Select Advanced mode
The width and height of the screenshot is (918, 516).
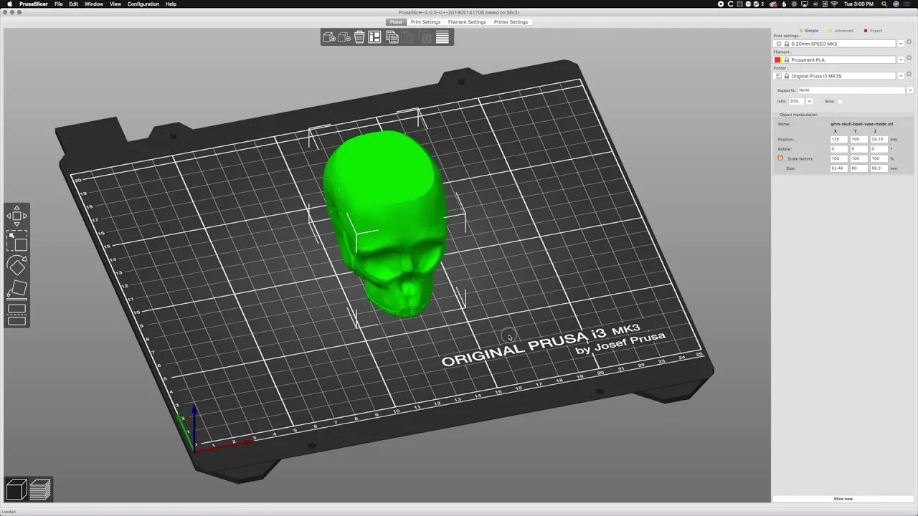click(x=841, y=31)
